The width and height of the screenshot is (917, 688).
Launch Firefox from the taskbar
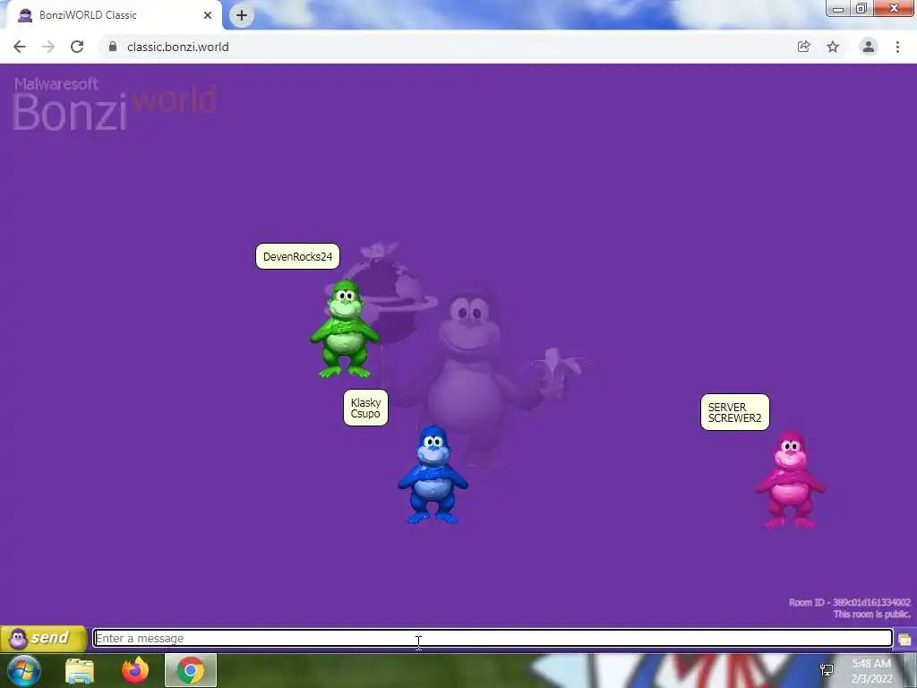[x=135, y=670]
